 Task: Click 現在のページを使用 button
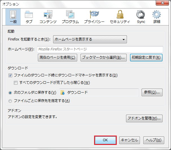point(57,57)
